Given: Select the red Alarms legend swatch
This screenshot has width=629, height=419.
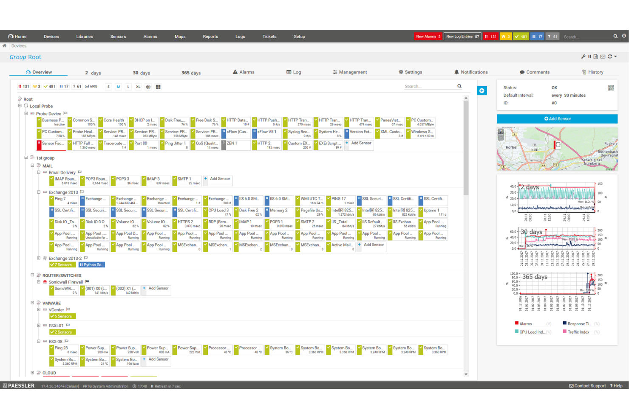Looking at the screenshot, I should point(516,323).
